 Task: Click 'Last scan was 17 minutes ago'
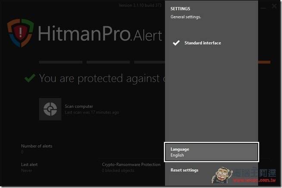click(92, 112)
